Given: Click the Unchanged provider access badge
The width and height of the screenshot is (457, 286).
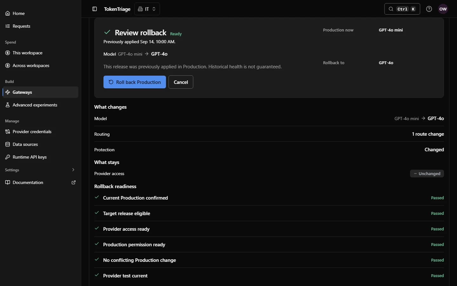Looking at the screenshot, I should [427, 174].
